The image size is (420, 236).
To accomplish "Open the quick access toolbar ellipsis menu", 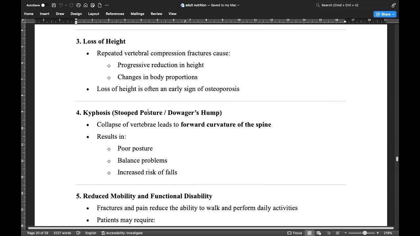I will [107, 5].
